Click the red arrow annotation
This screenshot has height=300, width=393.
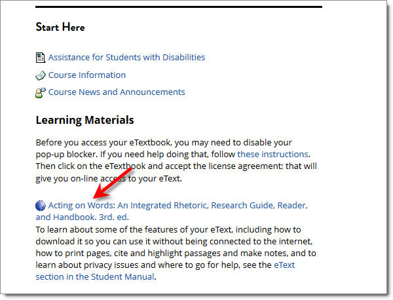pyautogui.click(x=112, y=183)
